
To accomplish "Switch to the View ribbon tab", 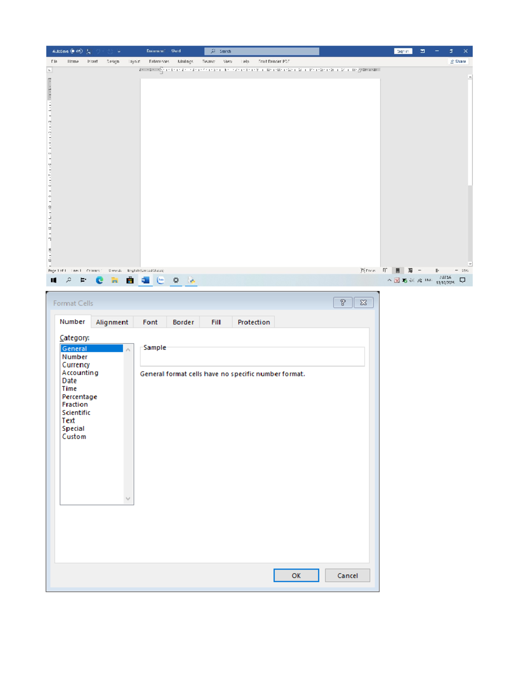I will point(228,62).
